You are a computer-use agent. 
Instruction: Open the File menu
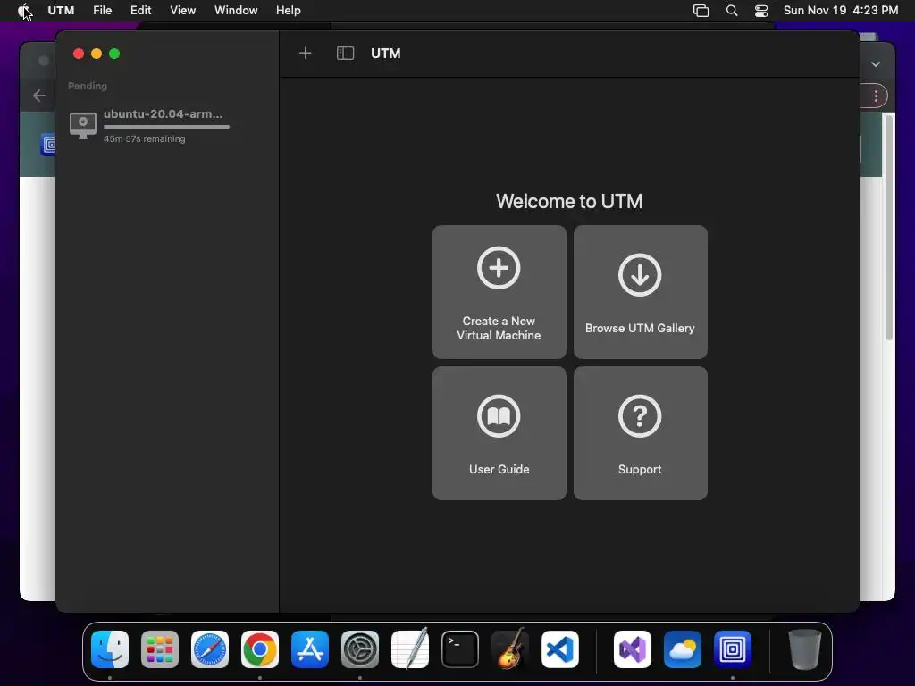[102, 11]
